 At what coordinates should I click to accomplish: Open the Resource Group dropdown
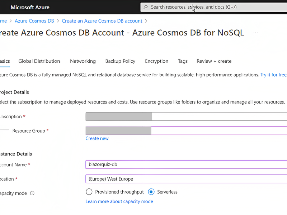(x=186, y=131)
